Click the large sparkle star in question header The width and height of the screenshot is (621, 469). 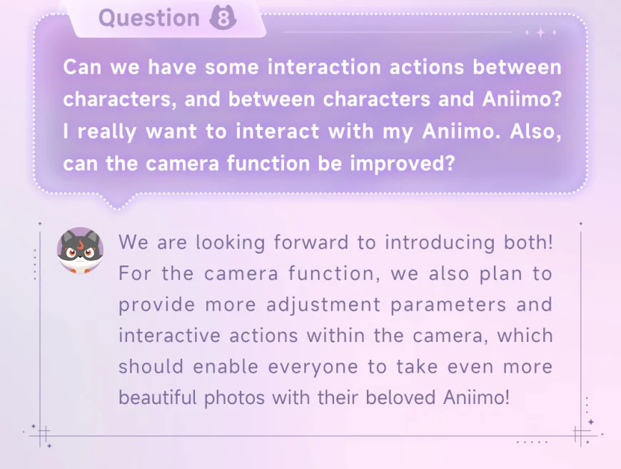tap(540, 33)
